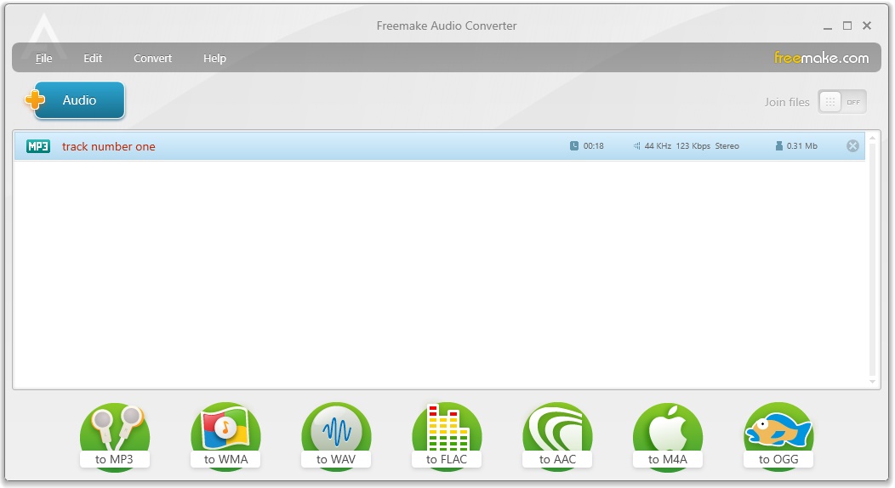Click the audio quality icon beside 44 KHz
Screen dimensions: 895x488
[x=636, y=146]
